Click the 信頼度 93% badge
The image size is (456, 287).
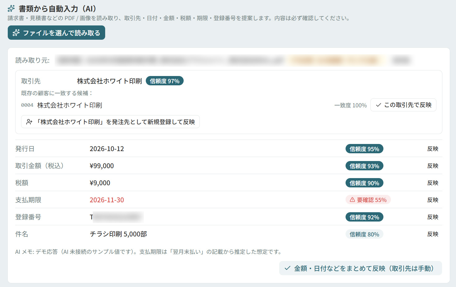click(364, 166)
